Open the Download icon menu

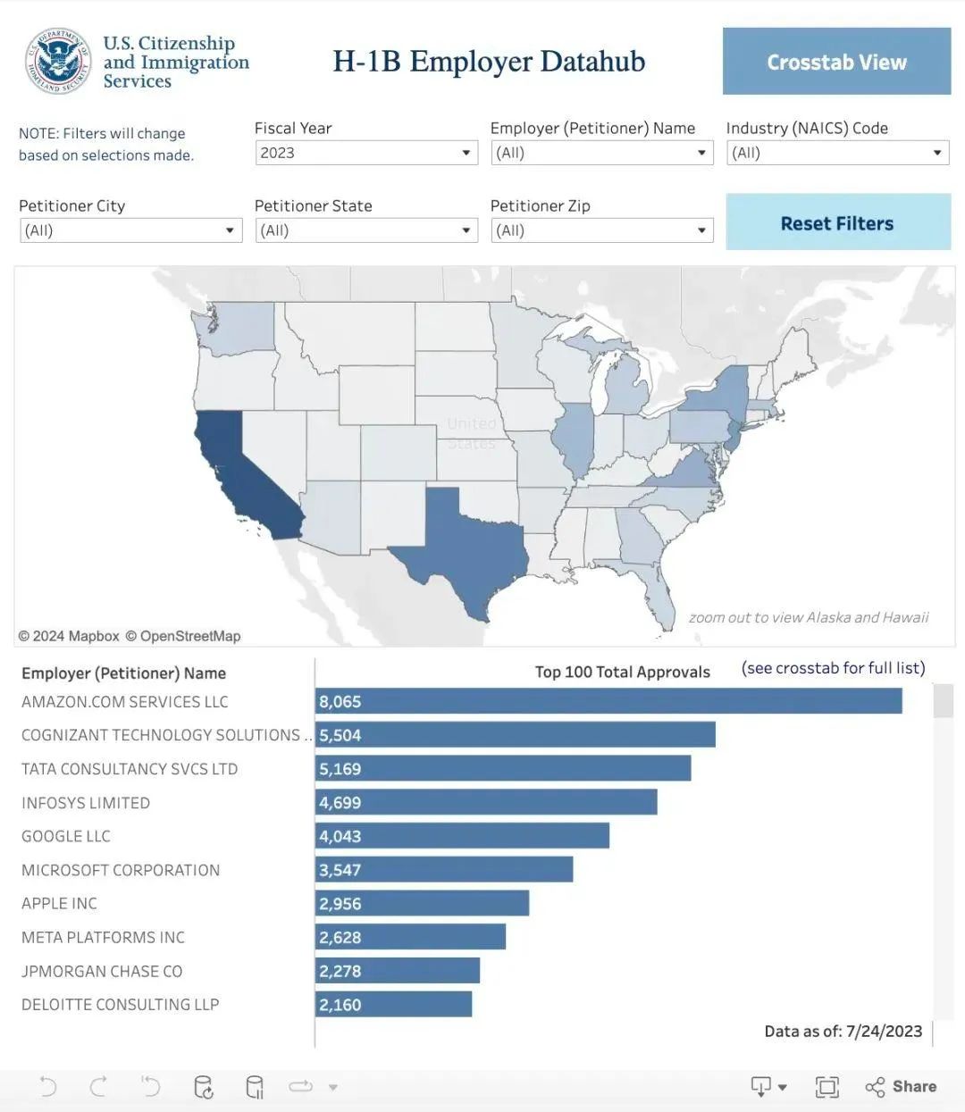click(768, 1086)
